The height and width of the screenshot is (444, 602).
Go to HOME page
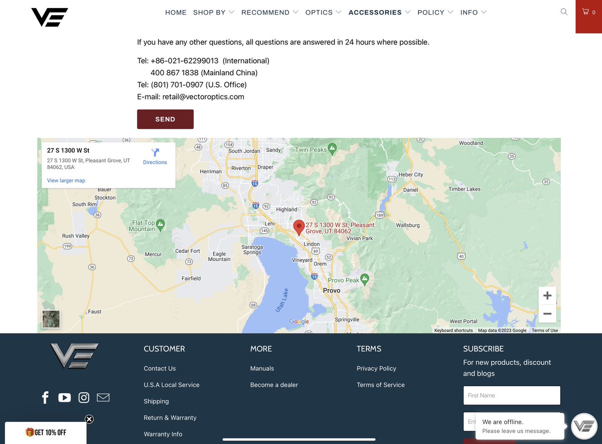pyautogui.click(x=176, y=12)
